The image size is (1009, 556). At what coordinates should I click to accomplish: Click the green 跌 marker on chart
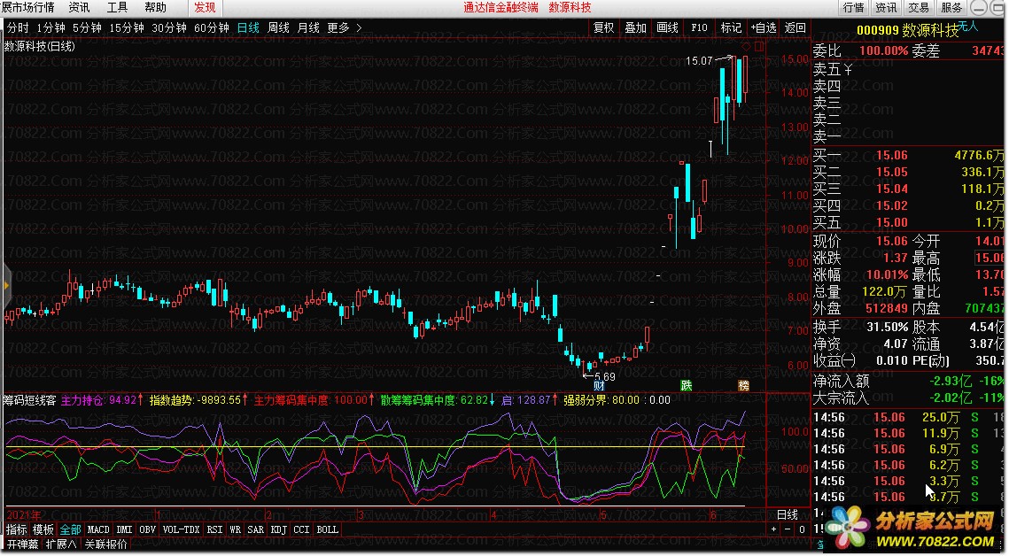(687, 386)
